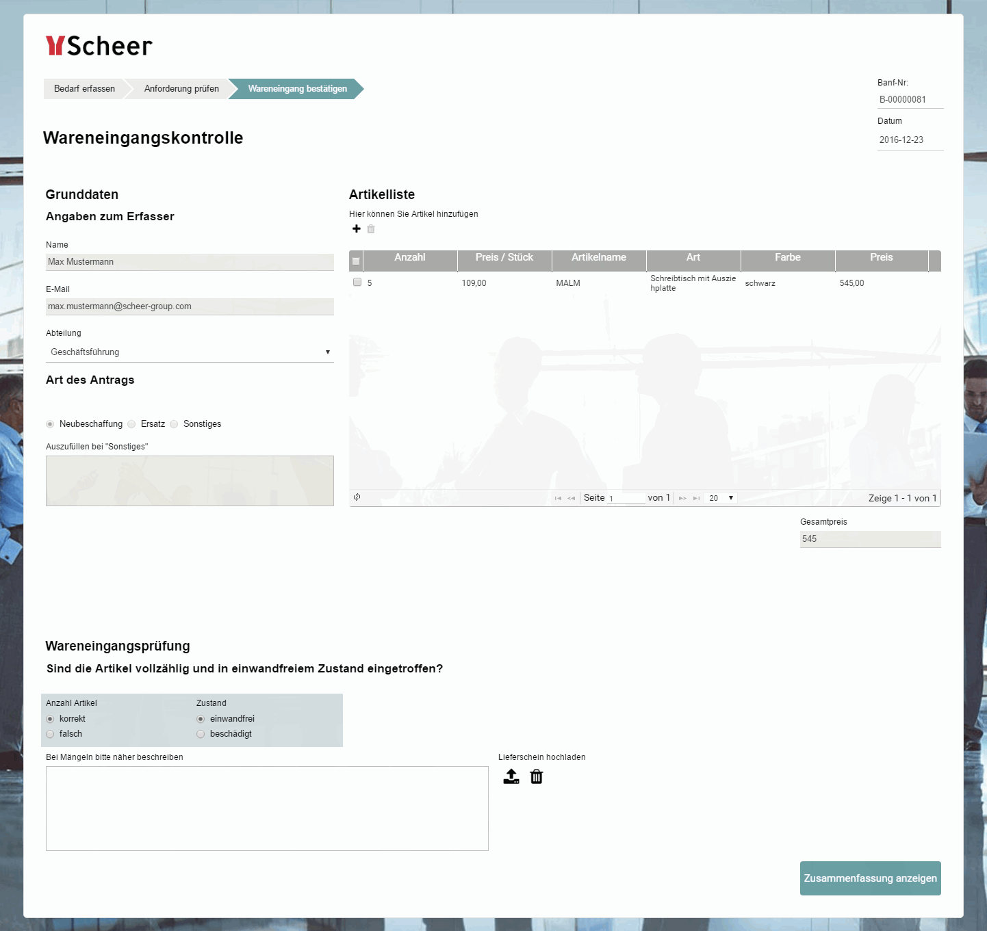Delete the uploaded Lieferschein with the trash icon
This screenshot has width=987, height=931.
pos(537,776)
